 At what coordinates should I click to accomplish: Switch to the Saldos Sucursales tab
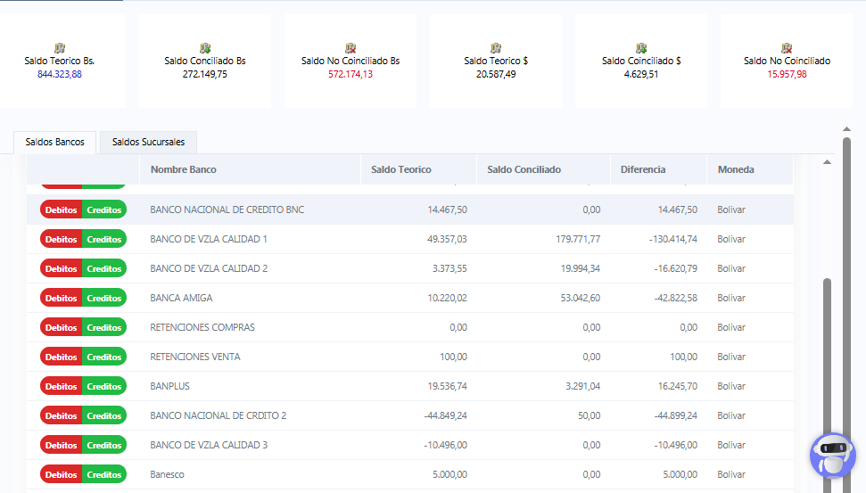click(148, 143)
